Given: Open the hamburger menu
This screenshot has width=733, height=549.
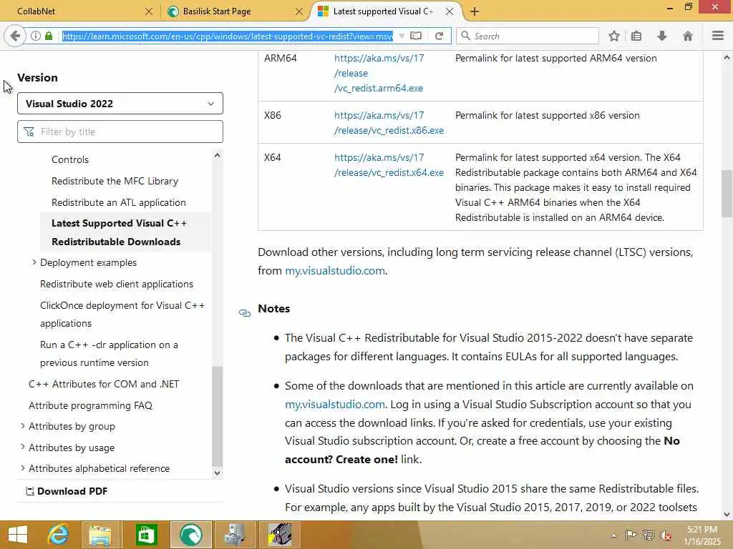Looking at the screenshot, I should (718, 36).
